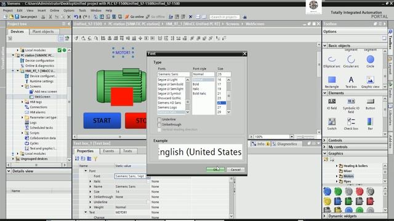
Task: Open the Project menu
Action: (x=7, y=10)
